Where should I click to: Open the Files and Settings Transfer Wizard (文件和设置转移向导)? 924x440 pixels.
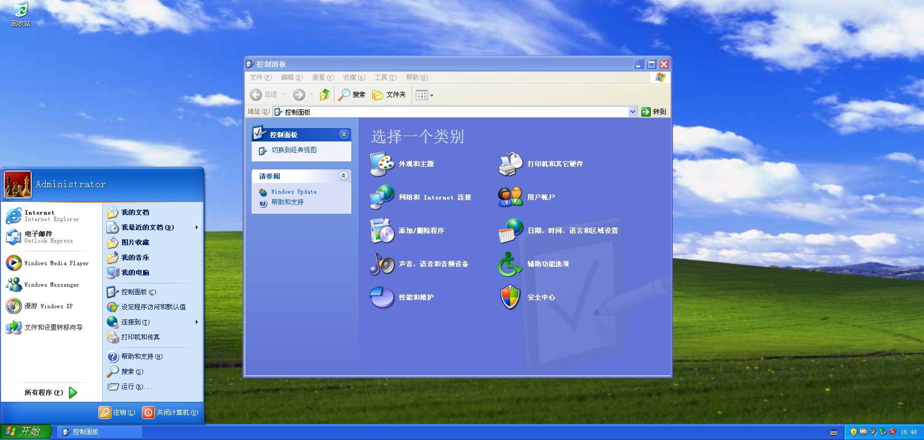click(52, 327)
